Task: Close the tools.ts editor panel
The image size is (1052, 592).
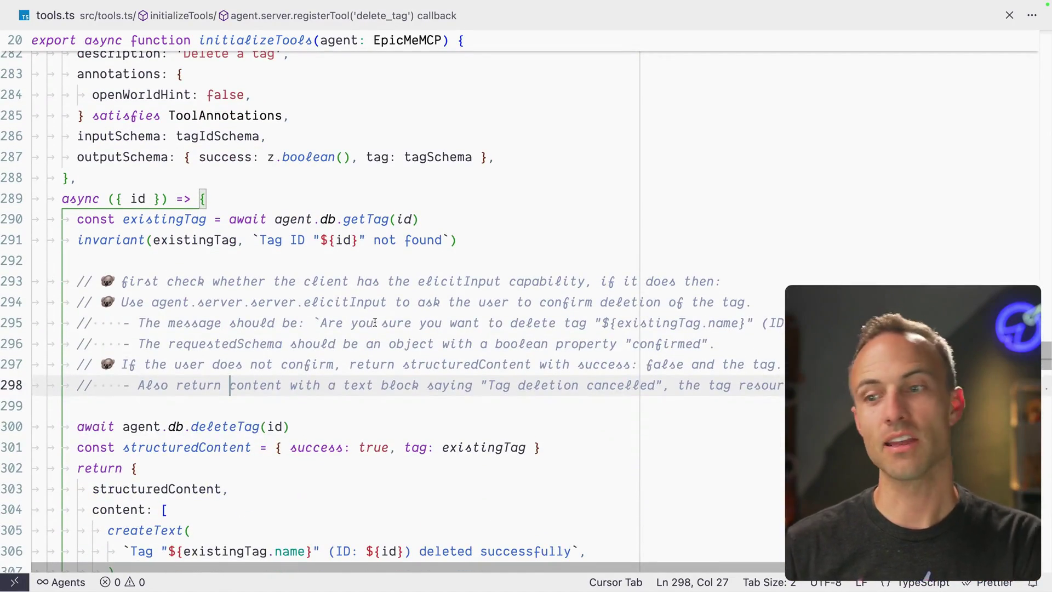Action: tap(1009, 15)
